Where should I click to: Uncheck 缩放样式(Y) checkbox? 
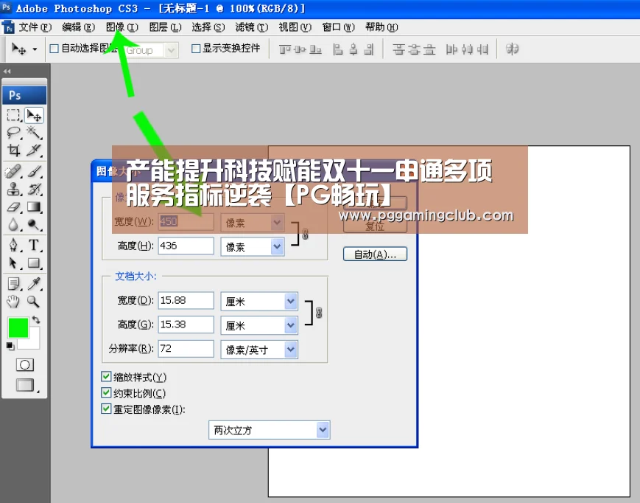coord(106,376)
